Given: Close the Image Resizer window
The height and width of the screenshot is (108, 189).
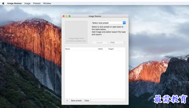Looking at the screenshot, I should (64, 16).
